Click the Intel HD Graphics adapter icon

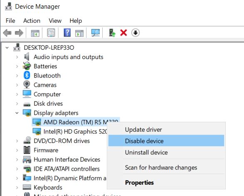pos(37,131)
